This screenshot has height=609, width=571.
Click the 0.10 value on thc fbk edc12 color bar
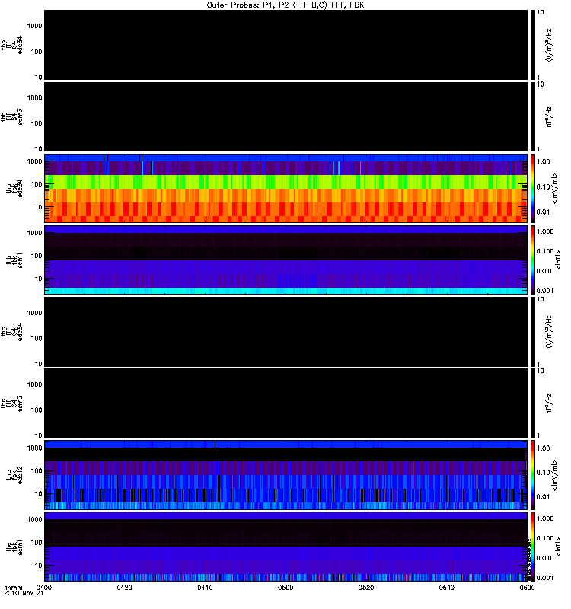pyautogui.click(x=543, y=473)
